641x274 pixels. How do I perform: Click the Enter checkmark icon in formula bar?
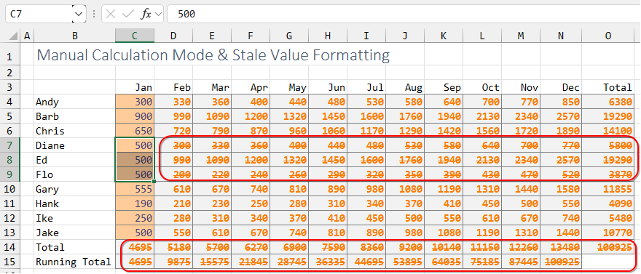point(128,14)
